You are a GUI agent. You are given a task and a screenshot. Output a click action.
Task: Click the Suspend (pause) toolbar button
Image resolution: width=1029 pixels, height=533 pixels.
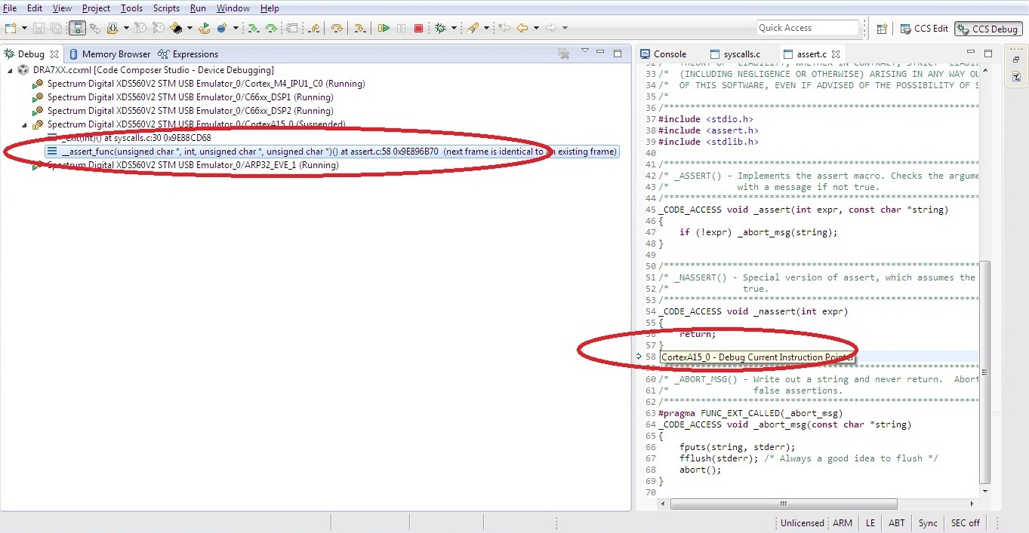click(401, 29)
